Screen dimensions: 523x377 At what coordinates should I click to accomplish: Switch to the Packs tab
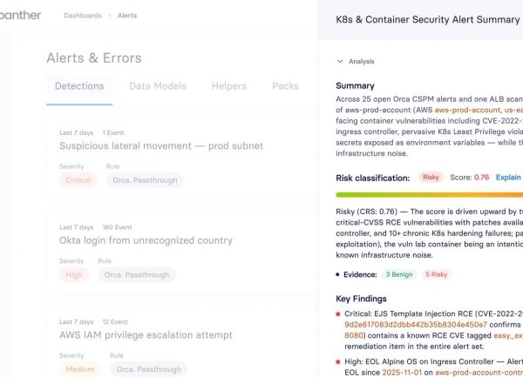coord(286,86)
